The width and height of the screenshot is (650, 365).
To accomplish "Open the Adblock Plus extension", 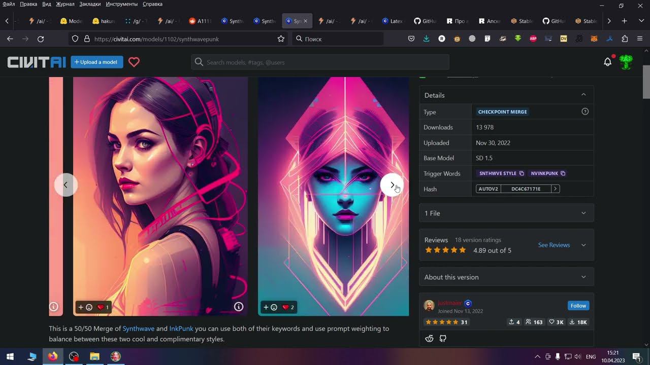I will tap(533, 39).
